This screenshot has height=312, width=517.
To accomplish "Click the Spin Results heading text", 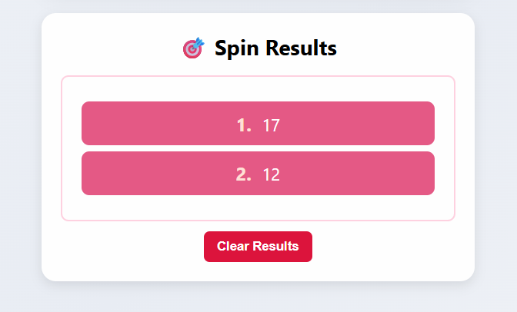I will (275, 48).
